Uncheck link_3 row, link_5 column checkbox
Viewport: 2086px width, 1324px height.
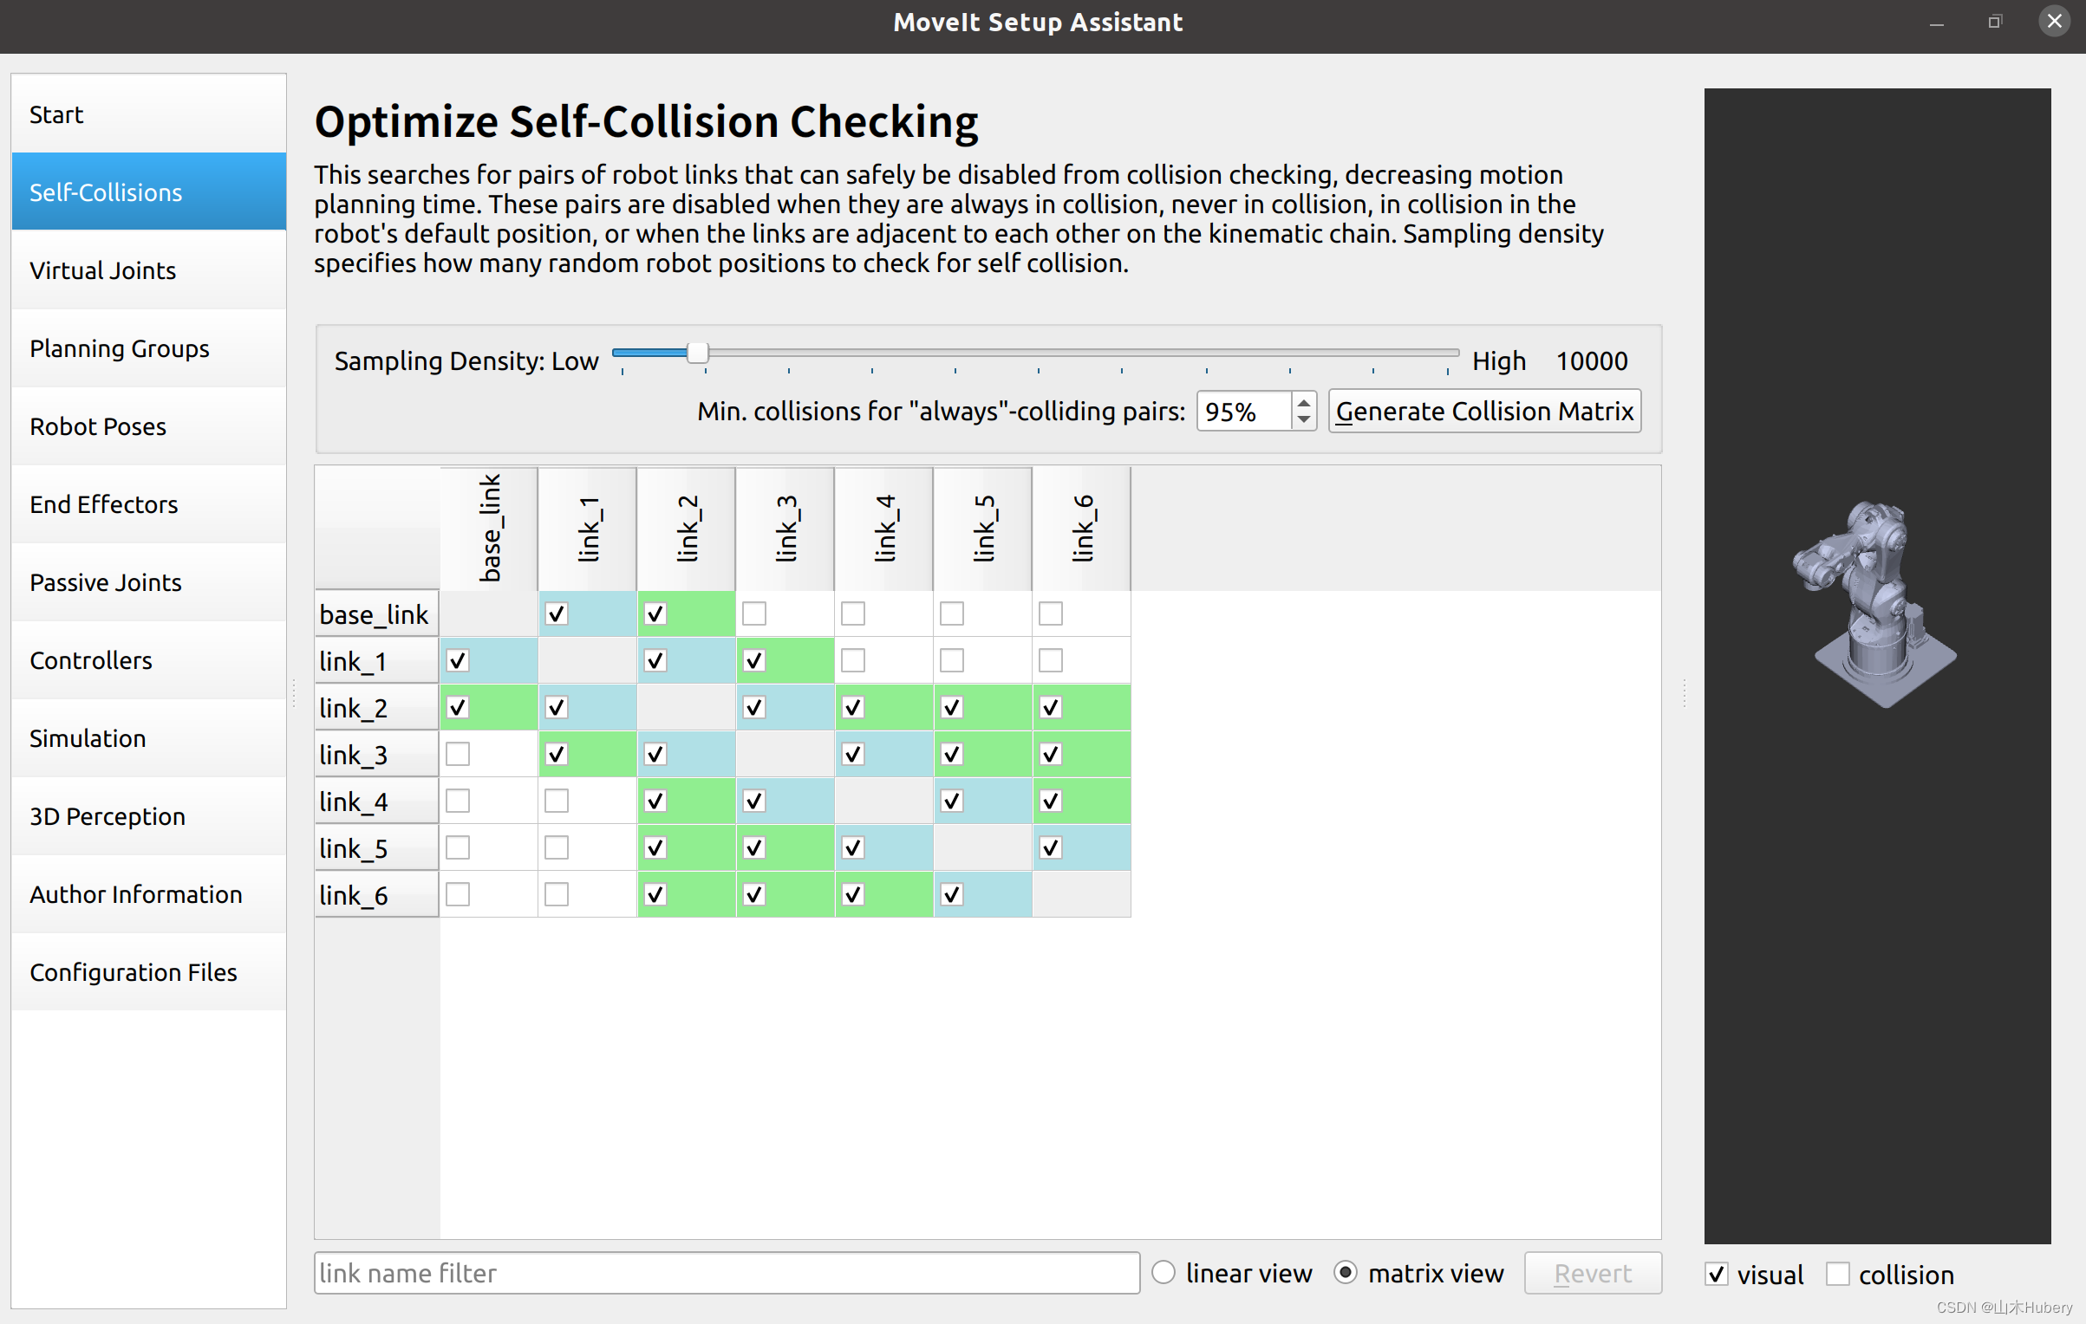tap(952, 754)
